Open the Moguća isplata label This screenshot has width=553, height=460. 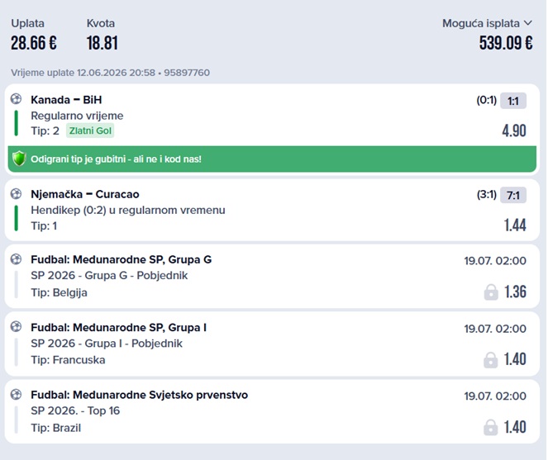point(481,23)
